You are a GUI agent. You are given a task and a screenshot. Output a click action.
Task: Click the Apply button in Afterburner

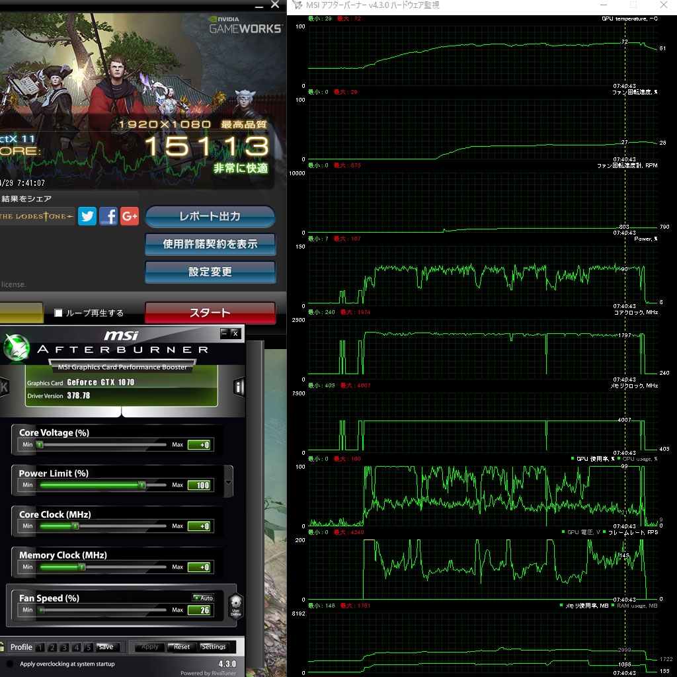(149, 647)
